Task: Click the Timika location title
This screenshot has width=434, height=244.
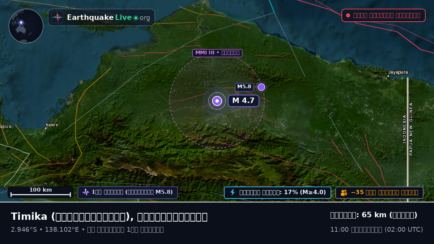Action: 109,217
